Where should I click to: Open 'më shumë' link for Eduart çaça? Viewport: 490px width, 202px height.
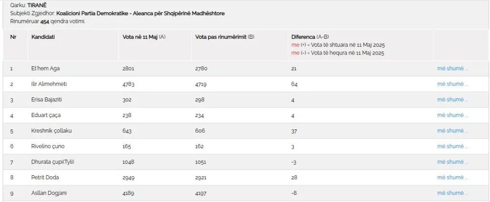pyautogui.click(x=453, y=116)
